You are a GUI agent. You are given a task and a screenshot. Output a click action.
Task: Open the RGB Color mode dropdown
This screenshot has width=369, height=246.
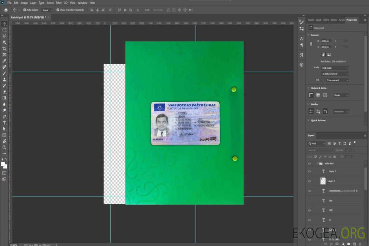click(335, 68)
